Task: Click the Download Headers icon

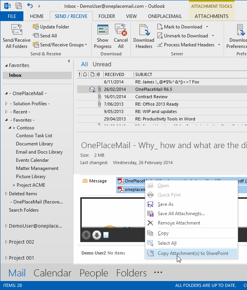Action: coord(143,30)
